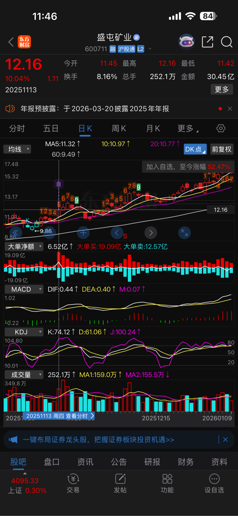
Task: Tap the 大单买:19.09亿 value
Action: coord(99,247)
